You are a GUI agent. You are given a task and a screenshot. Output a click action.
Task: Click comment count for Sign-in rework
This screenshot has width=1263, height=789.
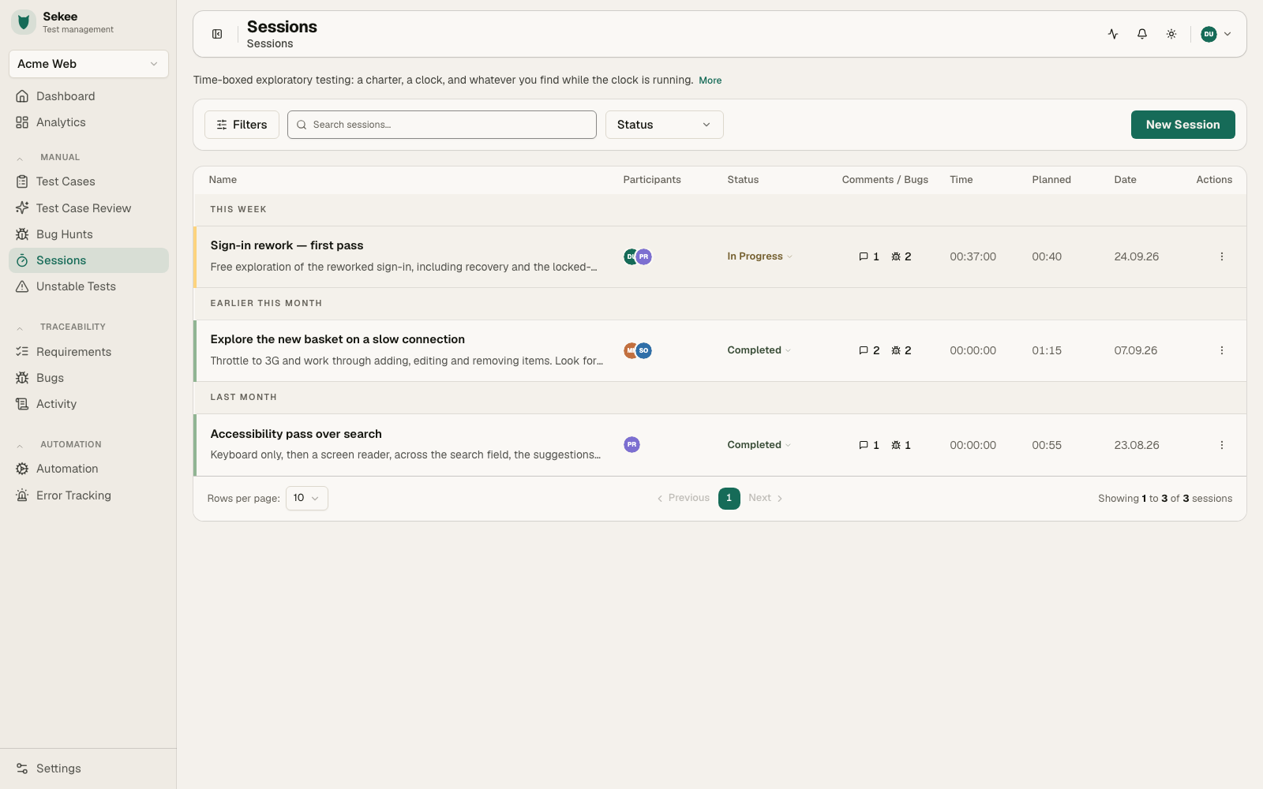tap(869, 256)
